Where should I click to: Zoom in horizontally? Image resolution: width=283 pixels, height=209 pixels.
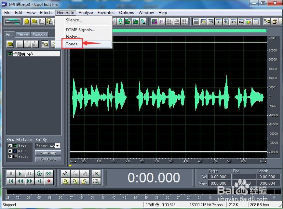click(66, 174)
